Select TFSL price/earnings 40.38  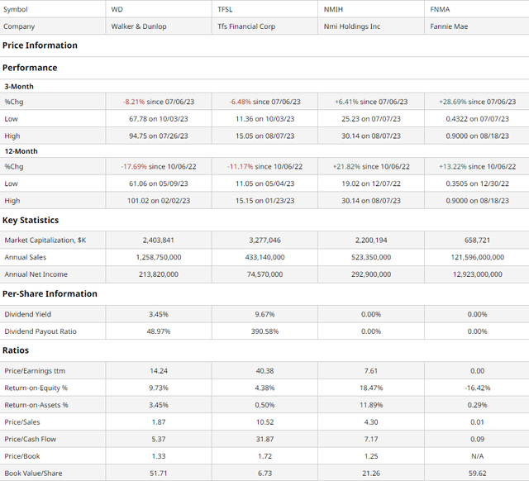click(264, 371)
